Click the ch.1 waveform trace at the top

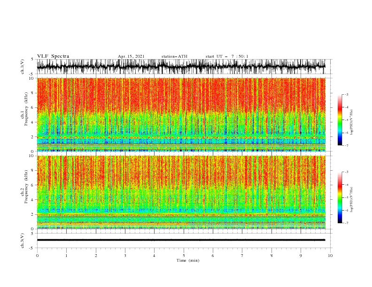181,67
